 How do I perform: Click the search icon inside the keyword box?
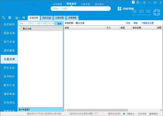[107, 8]
